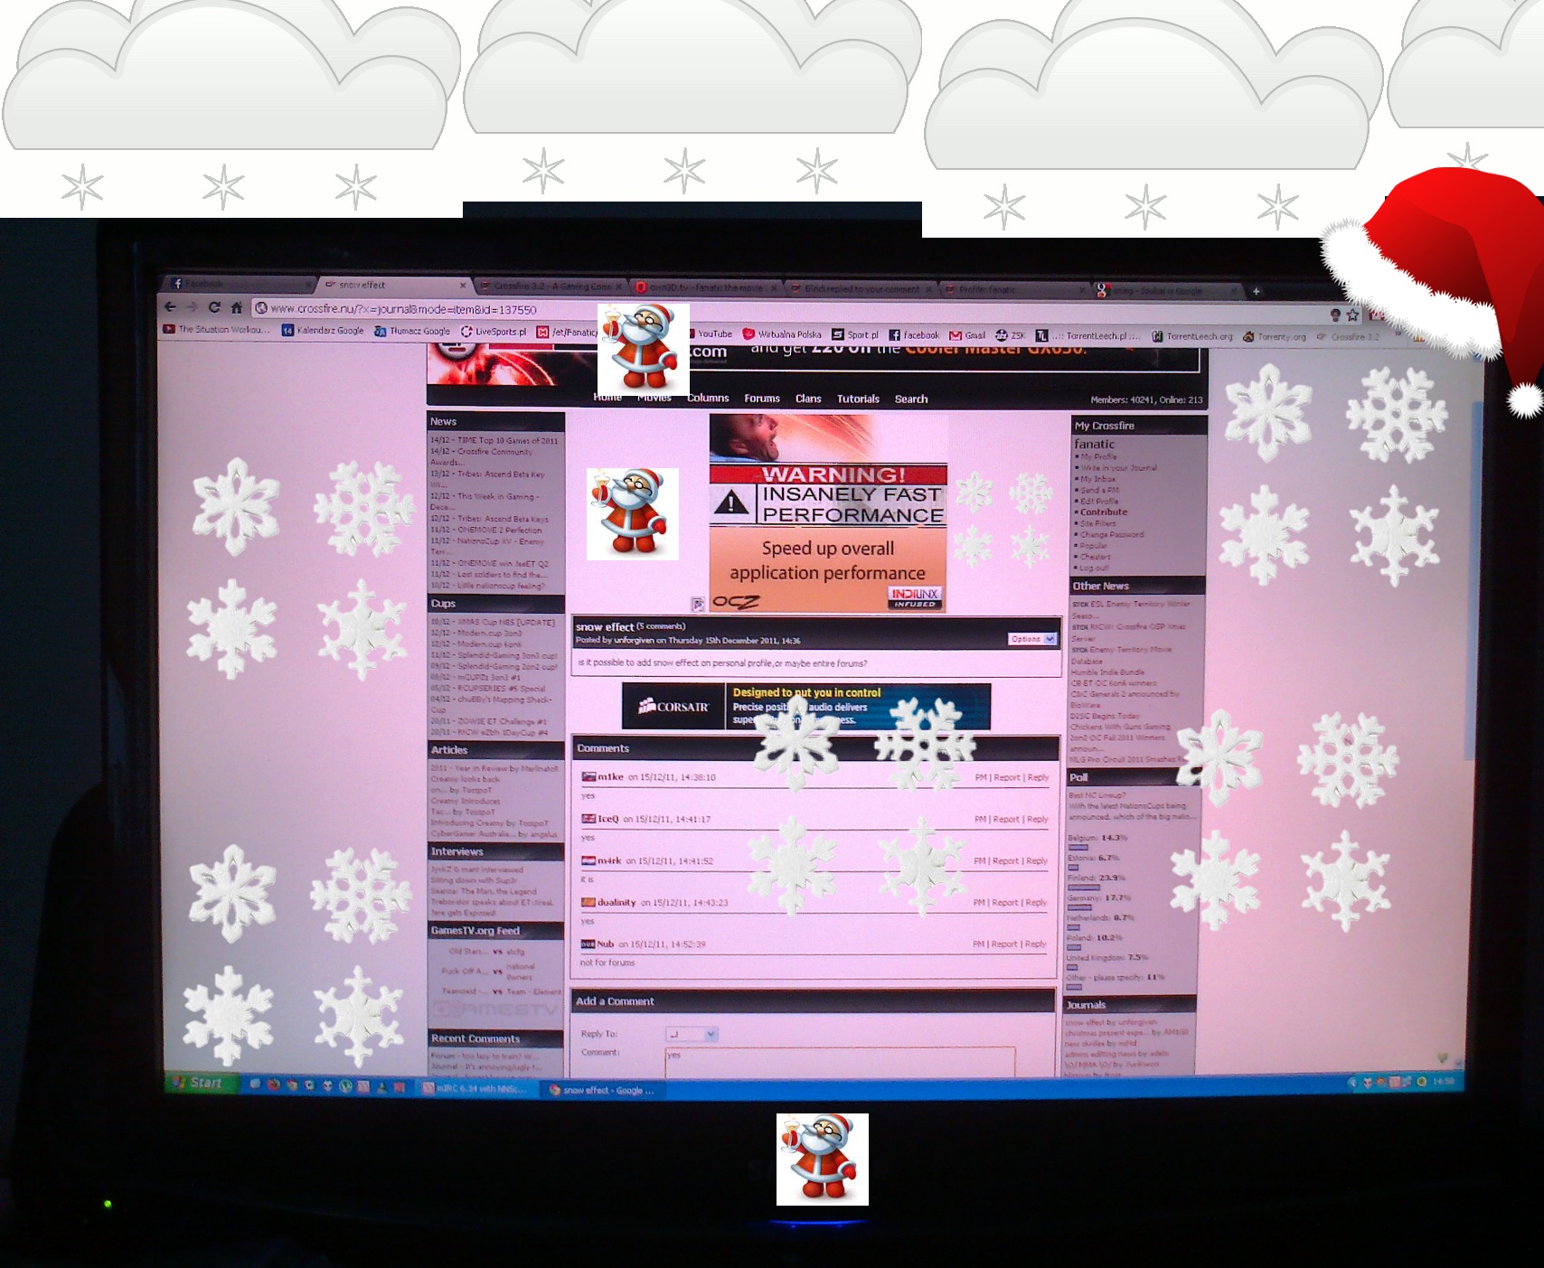Open the Options dropdown on journal post
The image size is (1544, 1268).
pyautogui.click(x=1032, y=639)
